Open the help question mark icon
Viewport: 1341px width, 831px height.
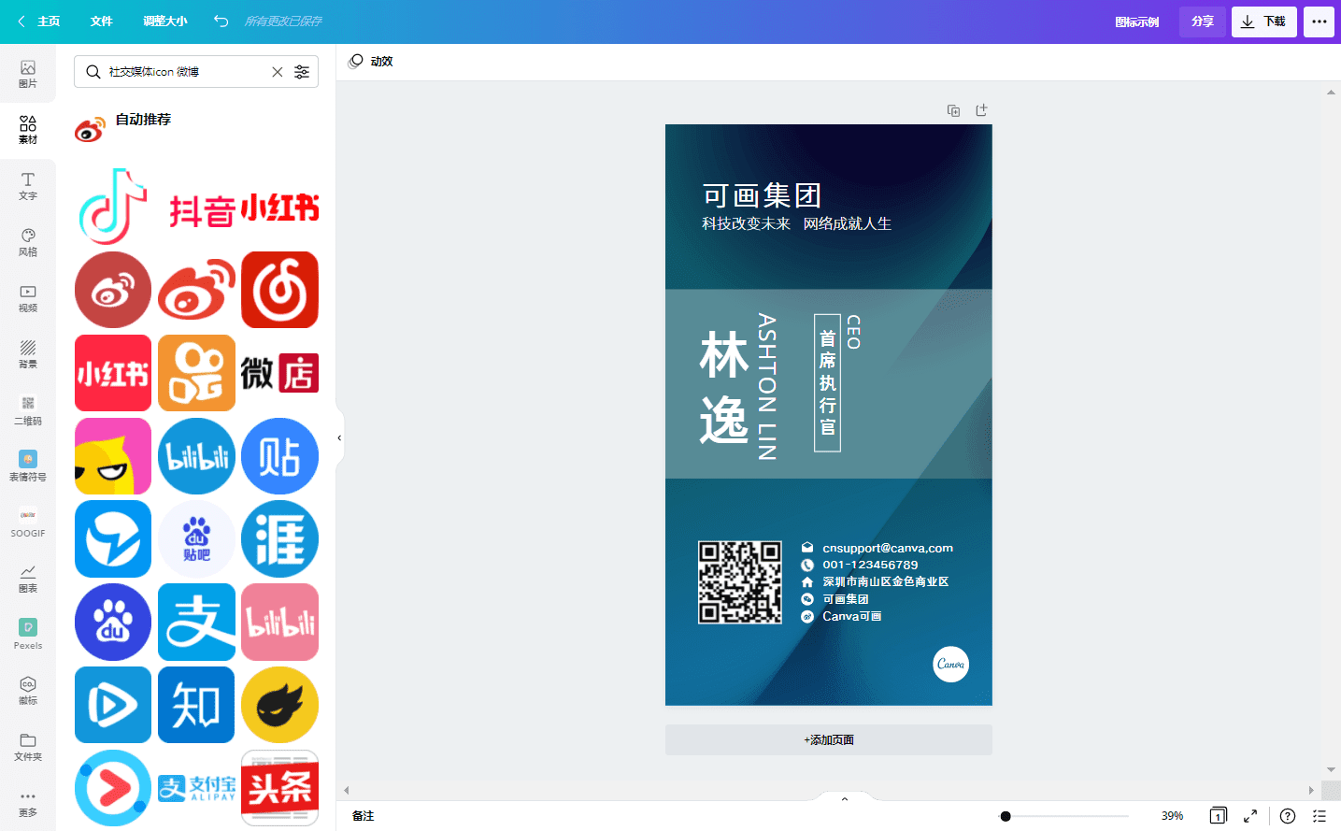1288,816
